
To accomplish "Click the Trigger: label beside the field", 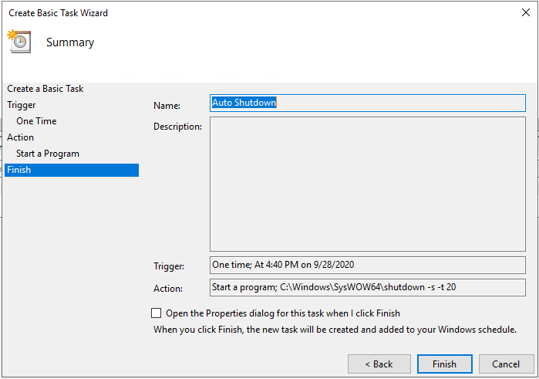I will point(169,266).
